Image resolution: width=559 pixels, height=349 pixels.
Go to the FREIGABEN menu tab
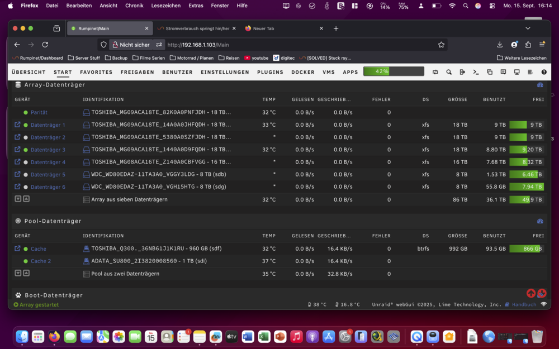(138, 72)
